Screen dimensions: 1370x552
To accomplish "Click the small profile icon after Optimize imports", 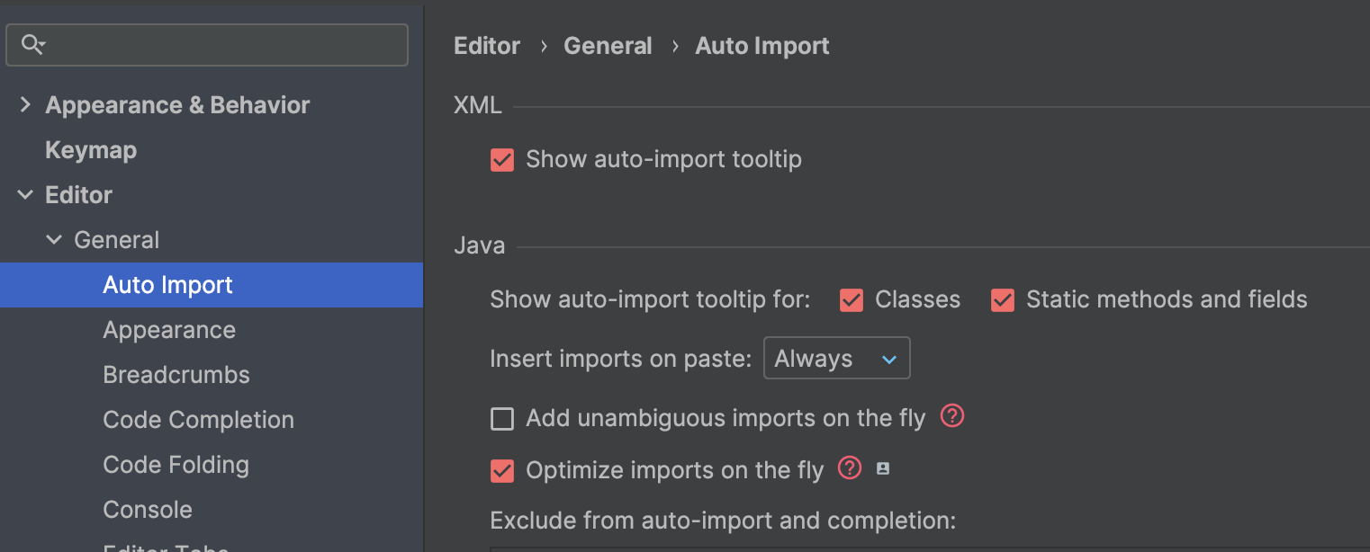I will [883, 468].
